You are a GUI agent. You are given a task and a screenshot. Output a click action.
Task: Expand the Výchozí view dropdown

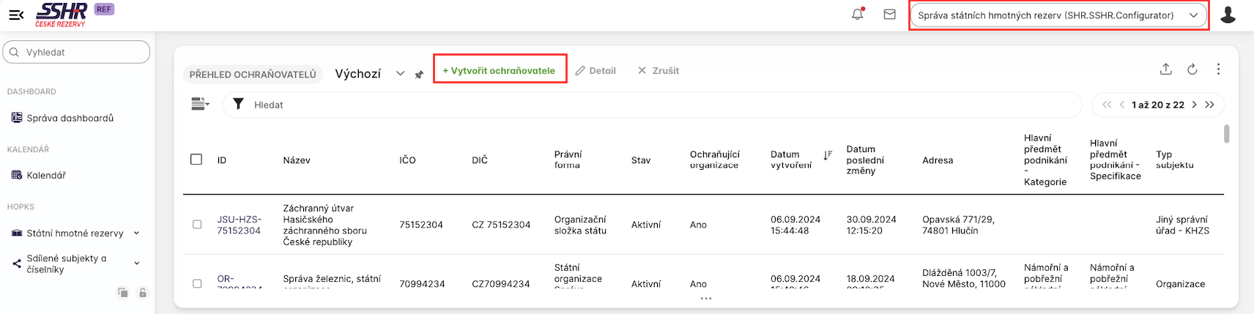400,74
